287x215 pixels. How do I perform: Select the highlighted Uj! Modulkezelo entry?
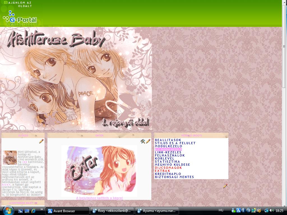168,149
